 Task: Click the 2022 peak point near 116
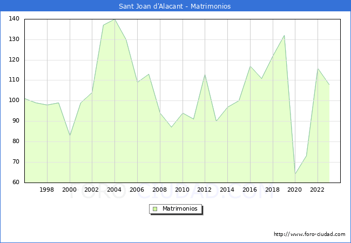[x=318, y=69]
